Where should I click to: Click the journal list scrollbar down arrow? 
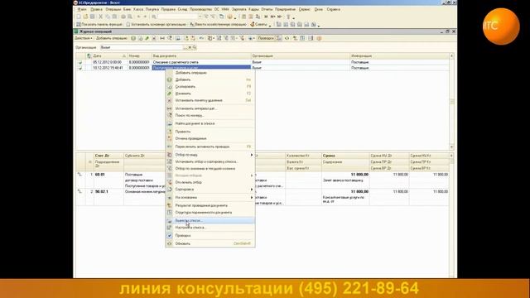coord(452,147)
